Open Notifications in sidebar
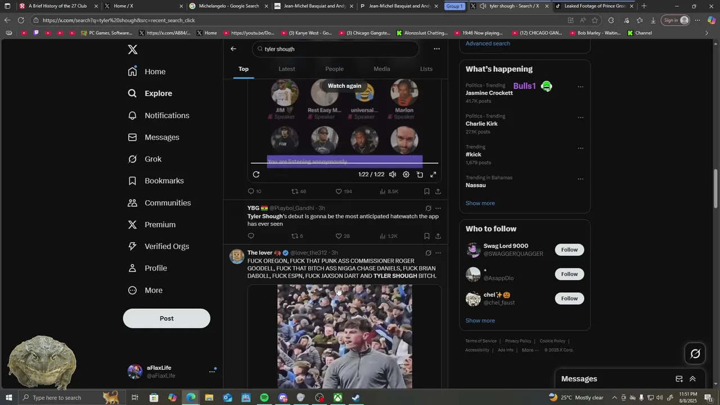Screen dimensions: 720x405 coord(159,115)
